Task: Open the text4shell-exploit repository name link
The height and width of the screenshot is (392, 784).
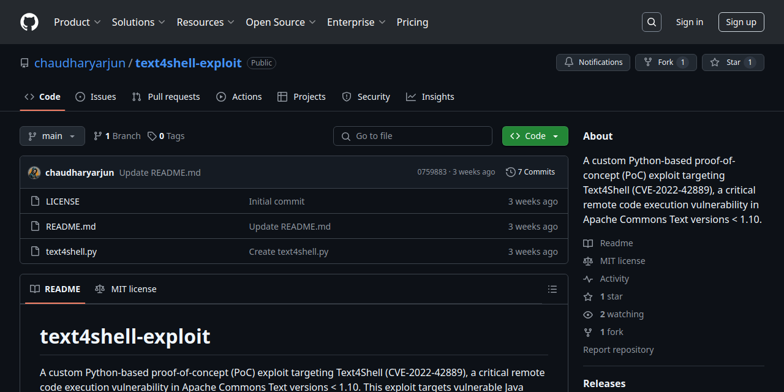Action: [x=189, y=63]
